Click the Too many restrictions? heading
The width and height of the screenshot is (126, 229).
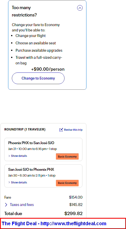pyautogui.click(x=24, y=11)
